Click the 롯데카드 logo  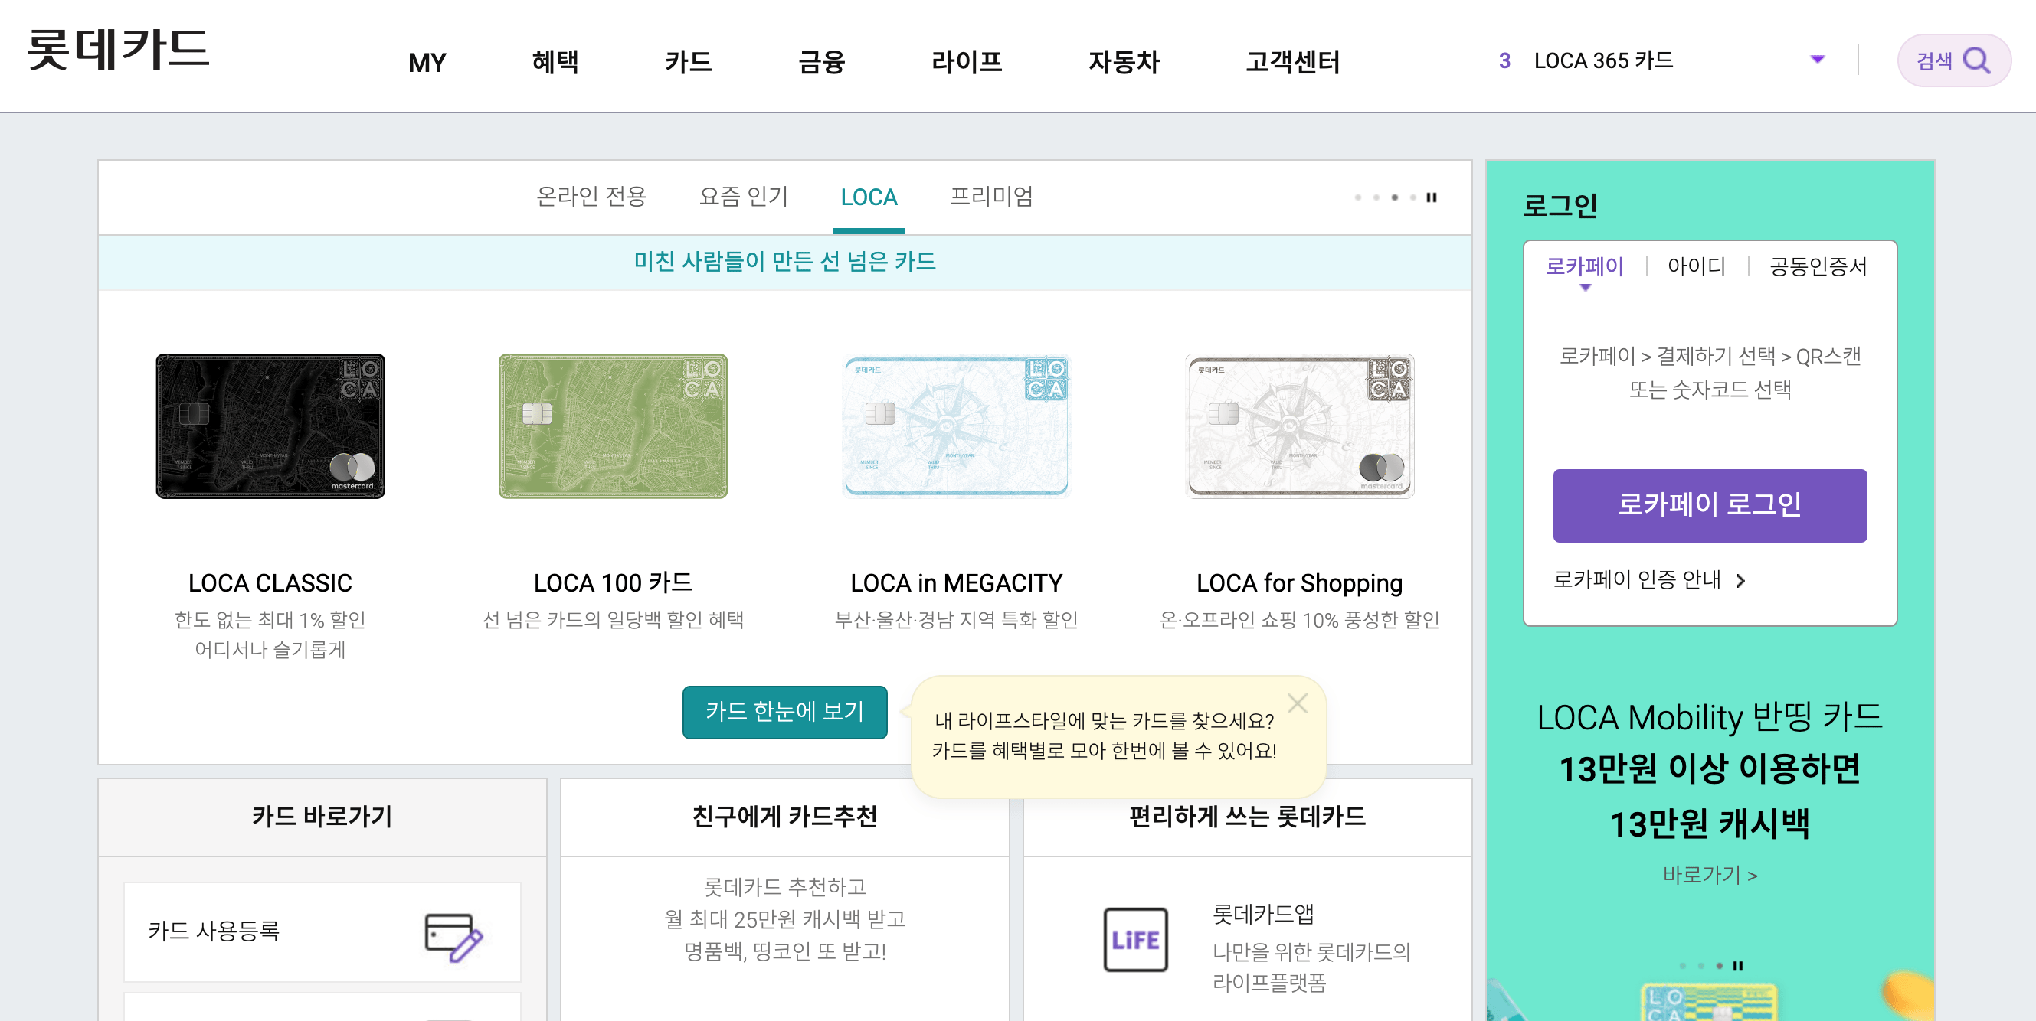pos(119,49)
